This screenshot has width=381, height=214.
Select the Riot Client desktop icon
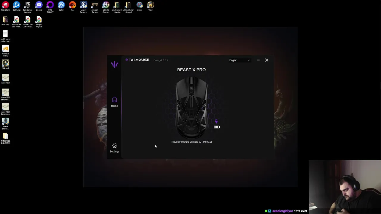coord(5,7)
